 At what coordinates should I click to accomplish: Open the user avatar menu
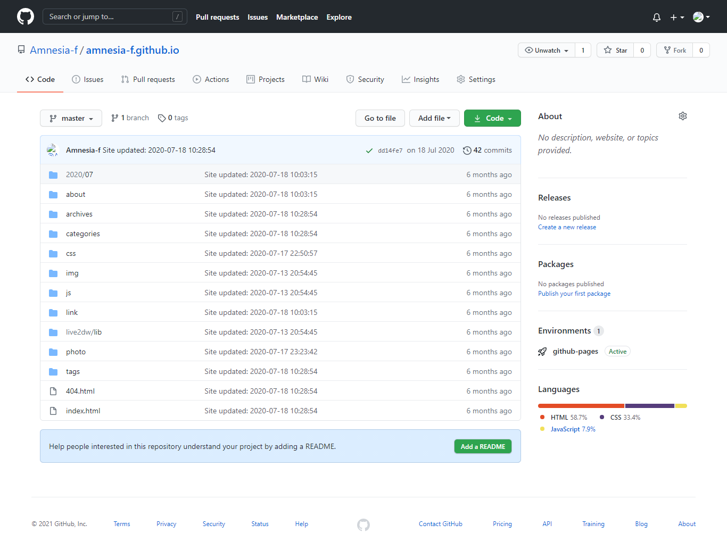click(701, 17)
